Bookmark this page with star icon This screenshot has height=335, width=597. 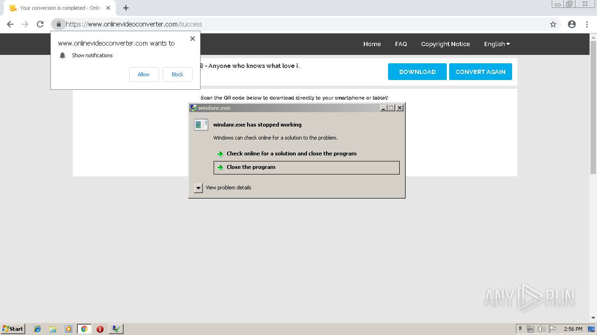point(553,24)
